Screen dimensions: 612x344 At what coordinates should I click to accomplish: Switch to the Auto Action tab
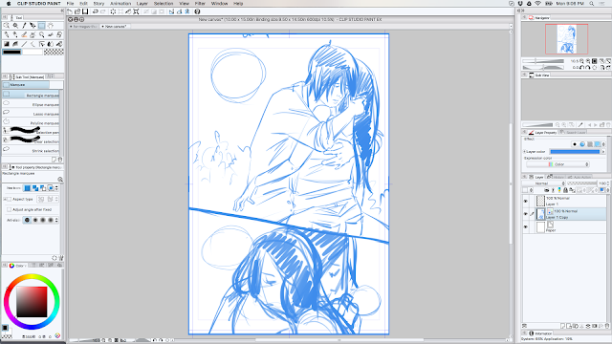tap(580, 177)
